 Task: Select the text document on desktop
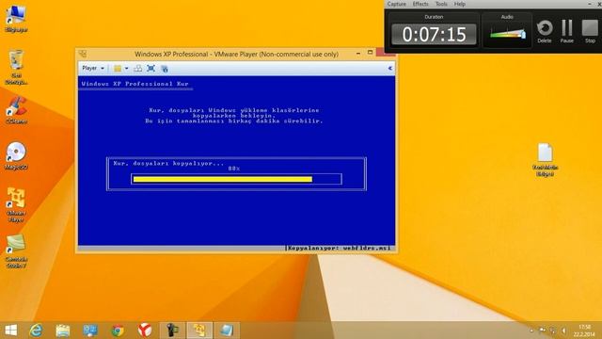545,160
